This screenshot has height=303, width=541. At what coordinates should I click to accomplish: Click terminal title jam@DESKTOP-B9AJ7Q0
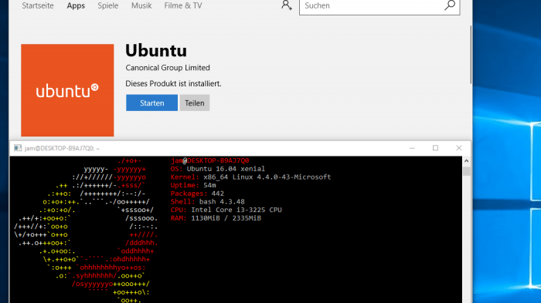(x=62, y=148)
